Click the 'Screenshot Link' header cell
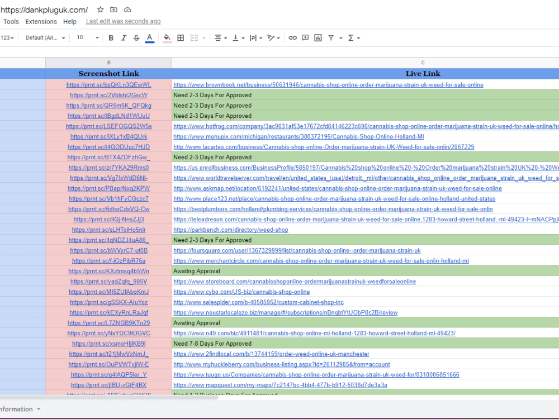The image size is (559, 419). pos(109,74)
